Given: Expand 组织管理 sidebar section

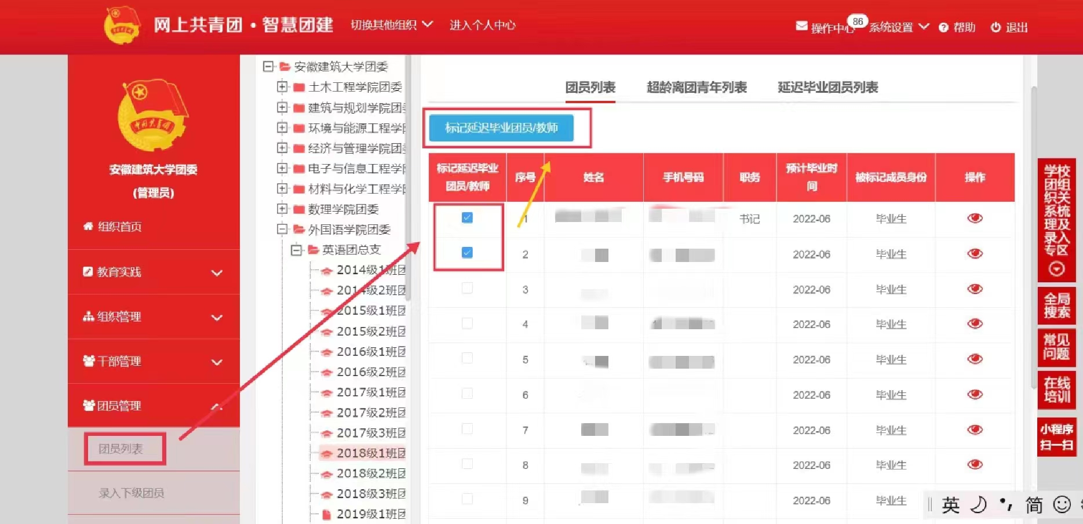Looking at the screenshot, I should [154, 316].
